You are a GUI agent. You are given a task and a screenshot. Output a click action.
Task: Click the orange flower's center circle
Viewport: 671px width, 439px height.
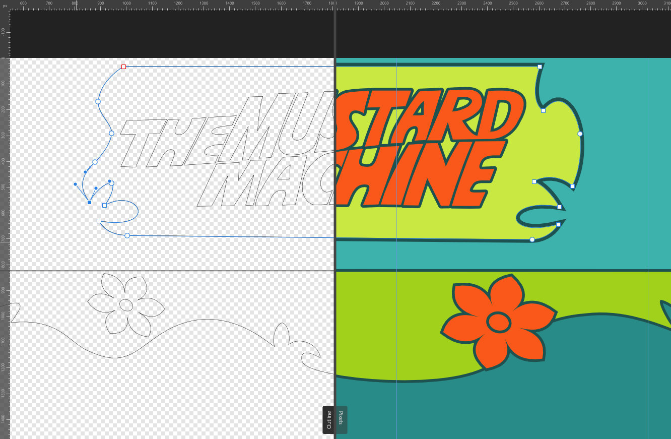coord(499,322)
